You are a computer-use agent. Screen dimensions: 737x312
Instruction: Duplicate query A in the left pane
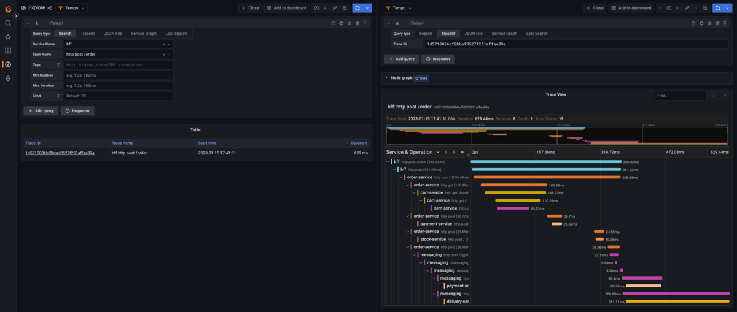[x=341, y=23]
